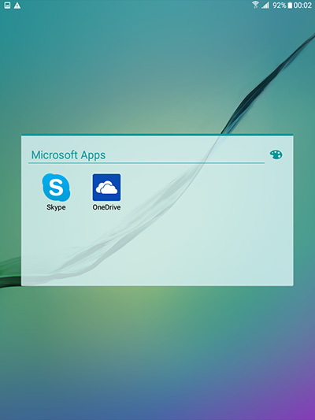Image resolution: width=315 pixels, height=420 pixels.
Task: Tap the mobile signal strength icon
Action: (x=265, y=5)
